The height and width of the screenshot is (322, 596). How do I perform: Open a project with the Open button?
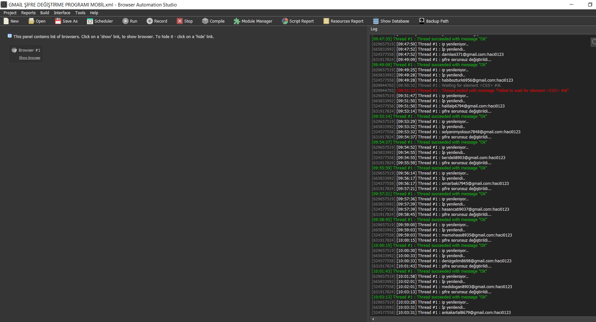37,21
